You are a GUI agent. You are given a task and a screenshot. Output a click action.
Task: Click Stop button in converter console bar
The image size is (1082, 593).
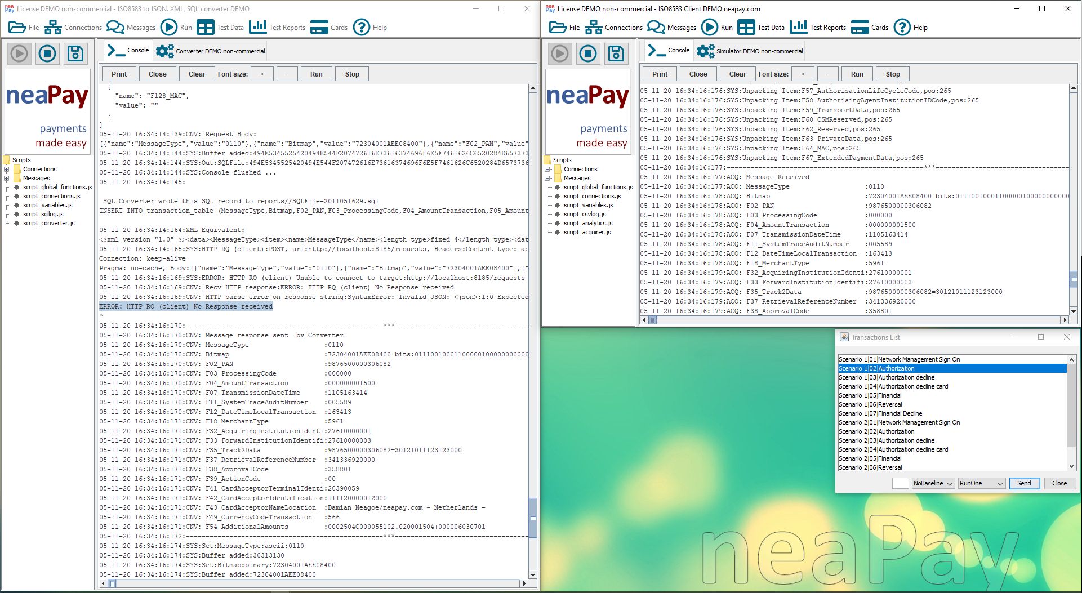[x=352, y=74]
